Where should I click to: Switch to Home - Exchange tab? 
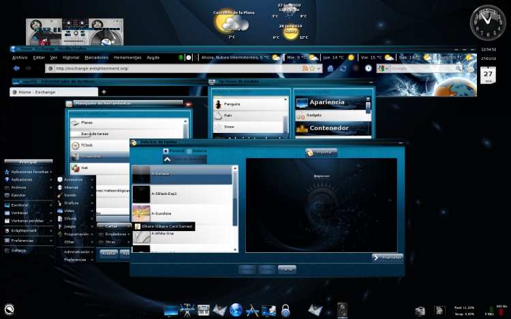[x=54, y=92]
